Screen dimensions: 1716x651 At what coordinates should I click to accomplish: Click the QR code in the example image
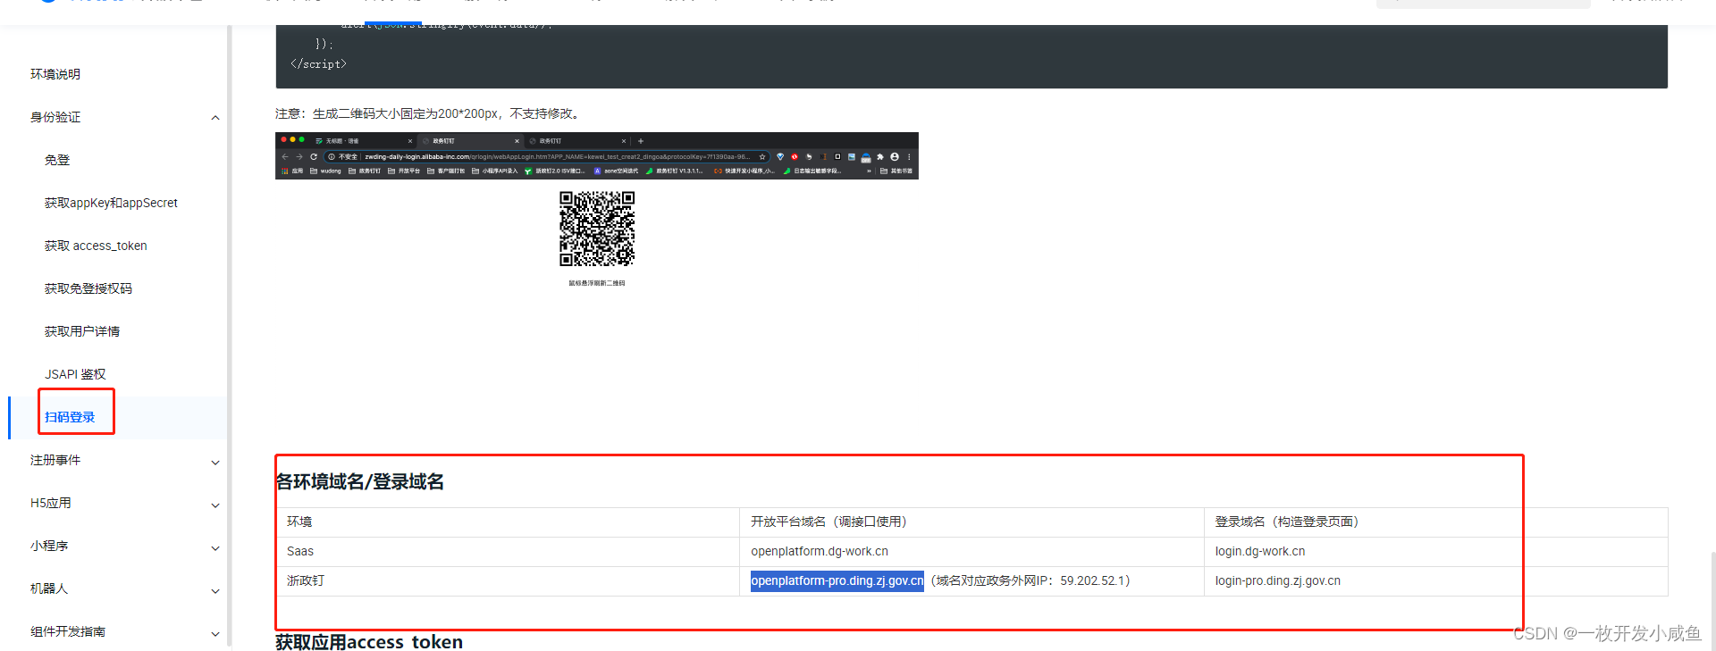(x=597, y=229)
